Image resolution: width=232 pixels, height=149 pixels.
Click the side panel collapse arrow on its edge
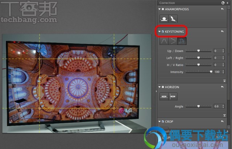click(x=156, y=91)
